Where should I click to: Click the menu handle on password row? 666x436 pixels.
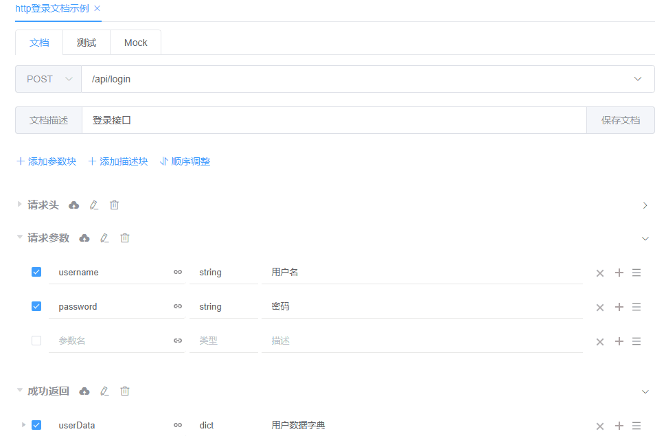click(x=636, y=307)
